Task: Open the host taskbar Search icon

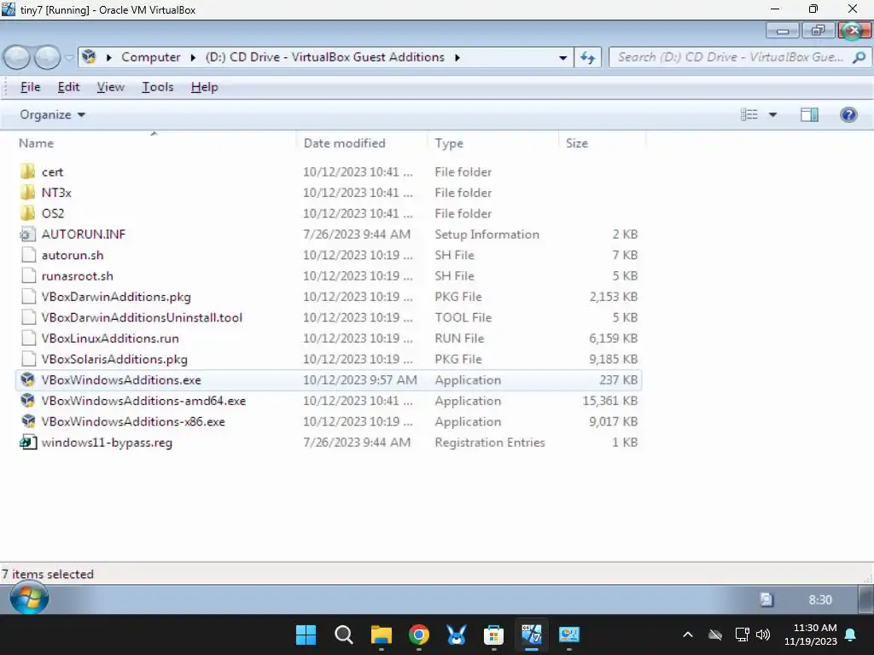Action: pyautogui.click(x=343, y=635)
